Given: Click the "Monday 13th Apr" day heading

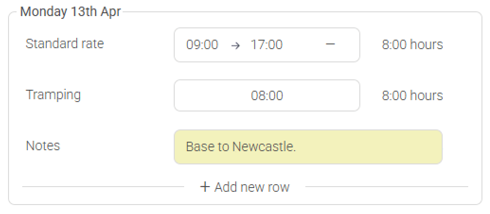Looking at the screenshot, I should click(x=70, y=12).
